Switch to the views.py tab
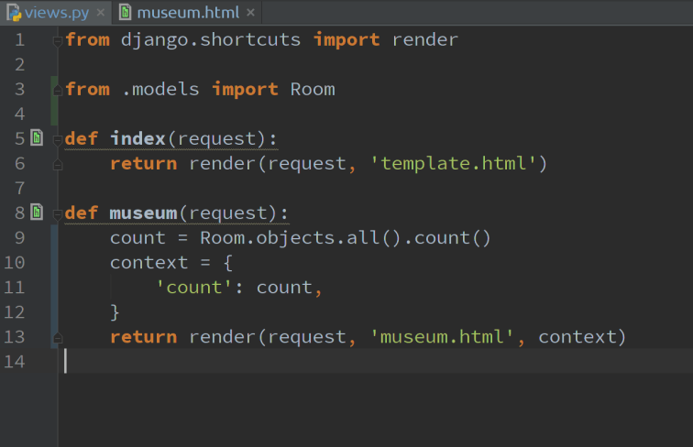This screenshot has height=447, width=693. coord(57,13)
